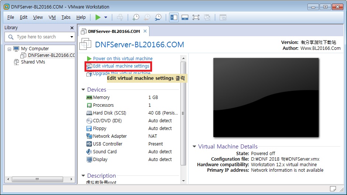The image size is (347, 195).
Task: Click the Sound Card device icon
Action: (89, 152)
